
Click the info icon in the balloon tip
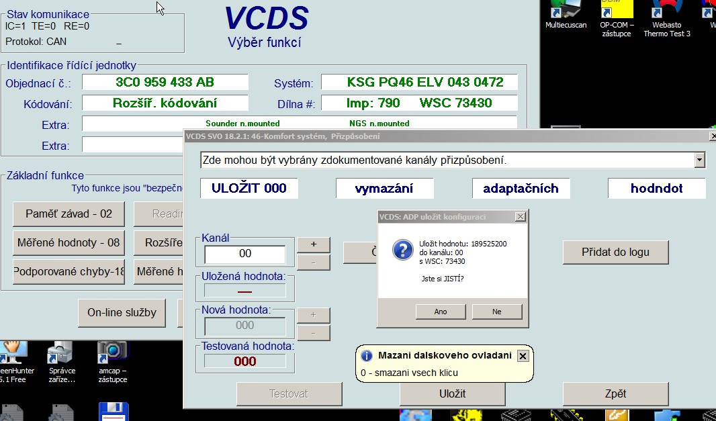click(x=366, y=356)
